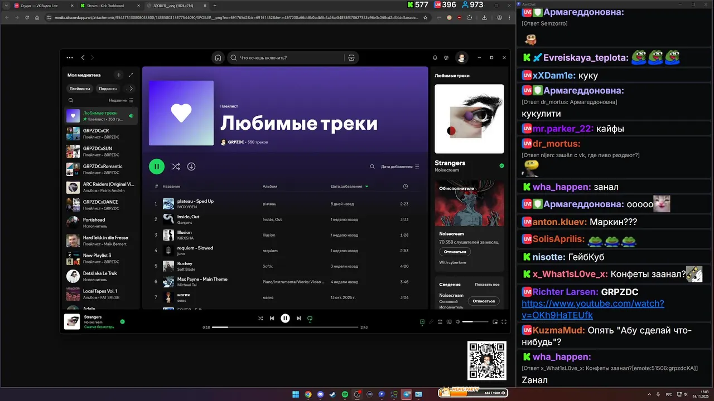Screen dimensions: 714x401
Task: Open the Spotify mini player icon
Action: tap(495, 321)
